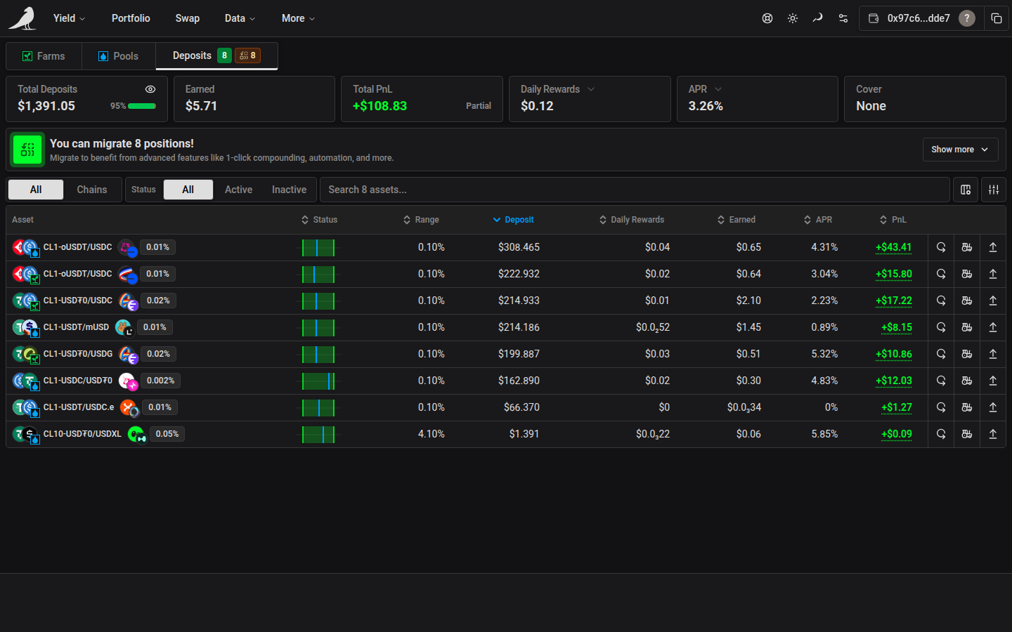Screen dimensions: 1012x632
Task: Switch to the Farms tab
Action: [x=44, y=56]
